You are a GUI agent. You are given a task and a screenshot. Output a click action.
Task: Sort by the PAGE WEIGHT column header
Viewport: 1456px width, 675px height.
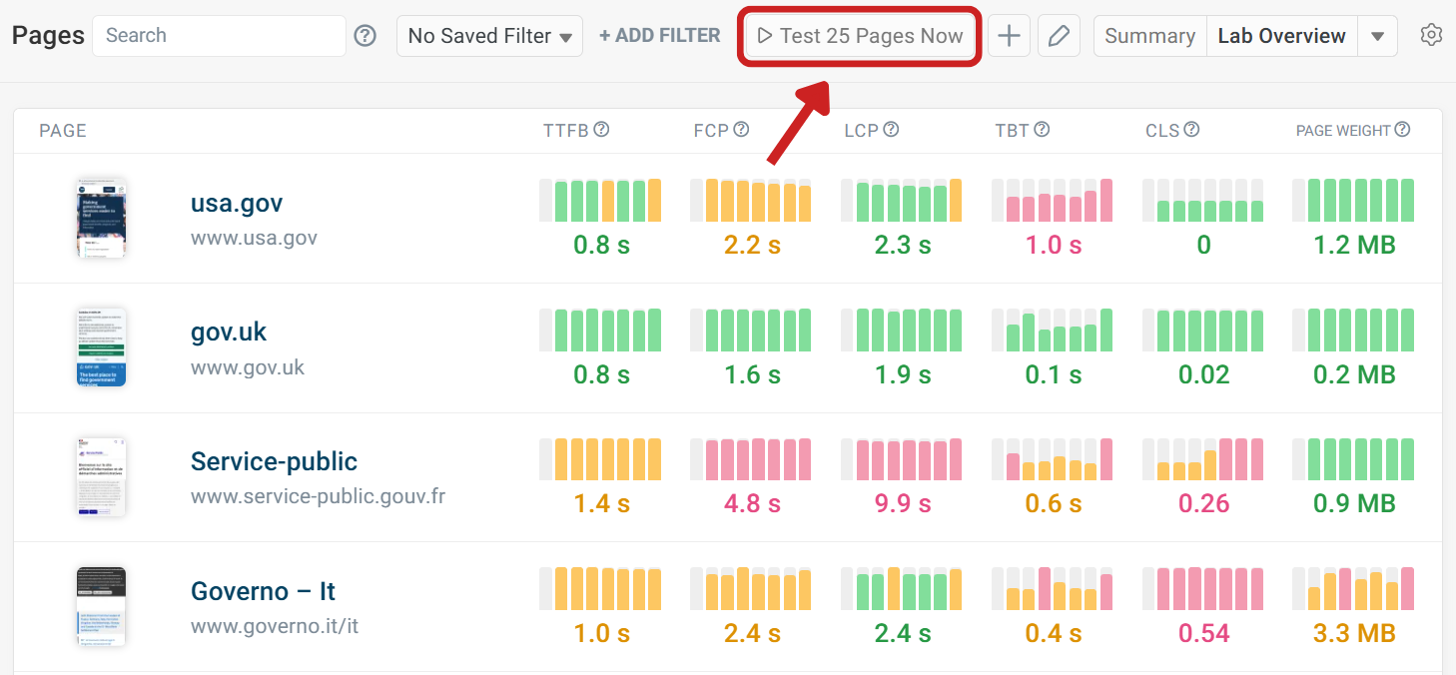point(1343,131)
